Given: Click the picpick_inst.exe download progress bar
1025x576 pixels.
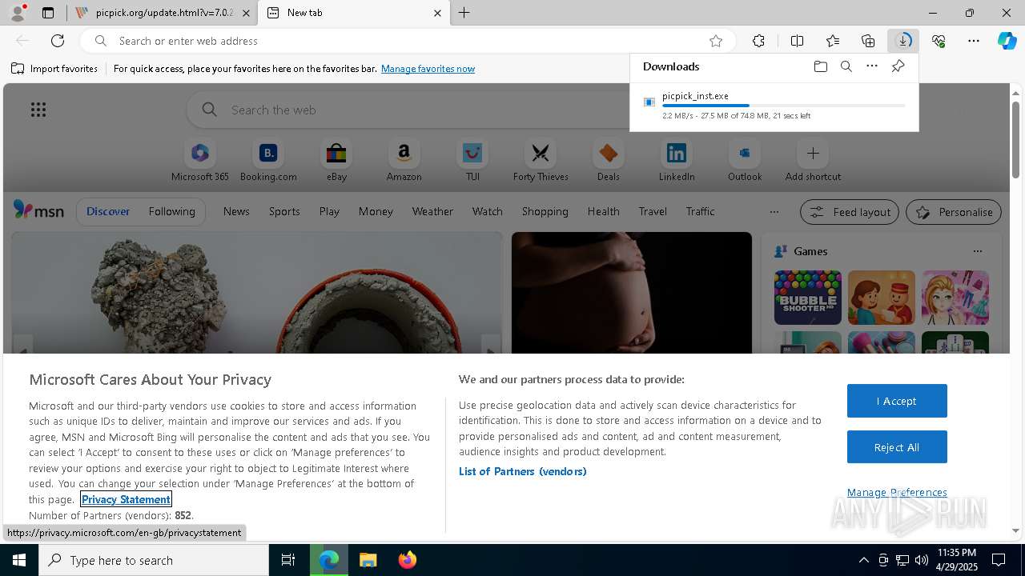Looking at the screenshot, I should click(x=783, y=106).
